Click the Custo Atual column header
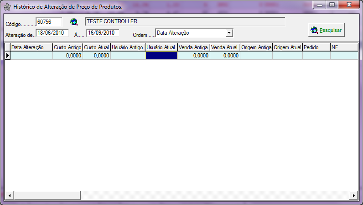The image size is (363, 205). (x=97, y=47)
